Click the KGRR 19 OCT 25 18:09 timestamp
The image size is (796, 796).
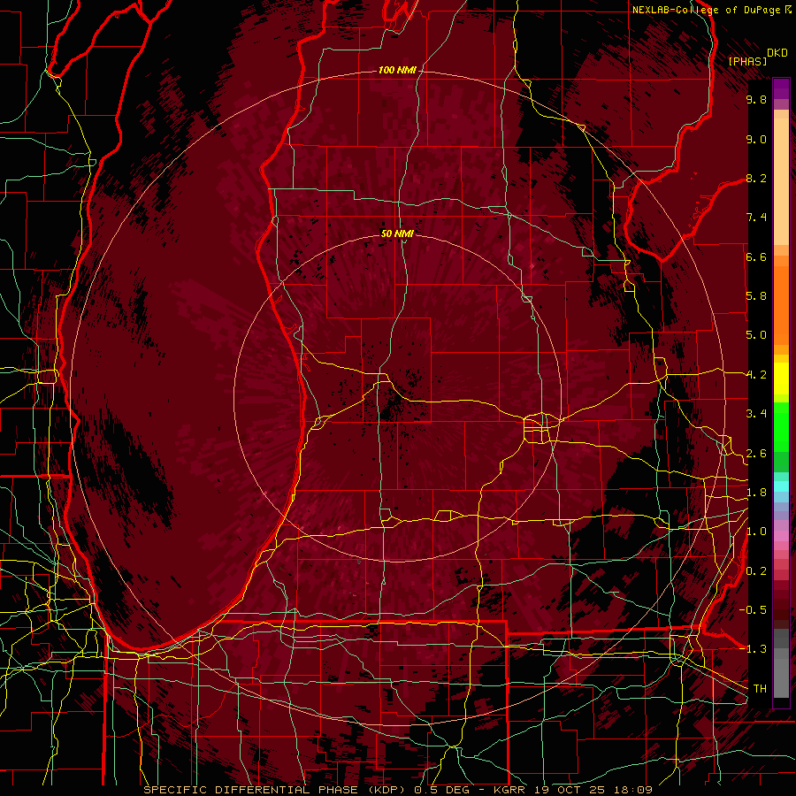tap(572, 790)
